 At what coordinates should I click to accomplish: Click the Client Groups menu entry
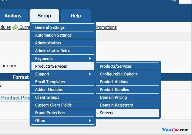(x=63, y=97)
